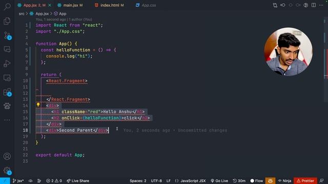Place cursor on 'helloFunction' on line 5
This screenshot has width=328, height=184.
tap(73, 50)
